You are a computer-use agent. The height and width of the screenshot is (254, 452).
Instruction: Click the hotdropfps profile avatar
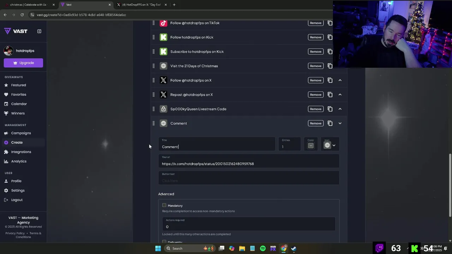coord(8,50)
